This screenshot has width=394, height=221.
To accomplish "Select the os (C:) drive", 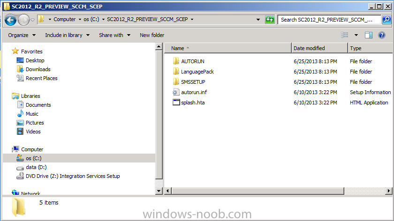I will click(x=79, y=158).
